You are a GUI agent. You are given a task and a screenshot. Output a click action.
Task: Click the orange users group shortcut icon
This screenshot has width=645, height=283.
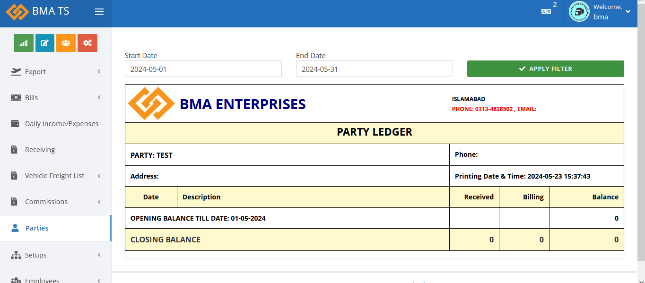[66, 43]
